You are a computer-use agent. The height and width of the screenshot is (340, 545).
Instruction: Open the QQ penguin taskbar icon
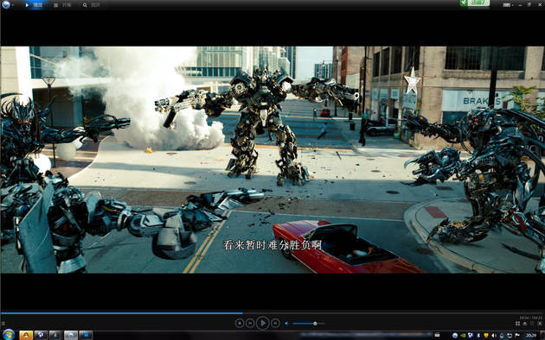coord(26,335)
